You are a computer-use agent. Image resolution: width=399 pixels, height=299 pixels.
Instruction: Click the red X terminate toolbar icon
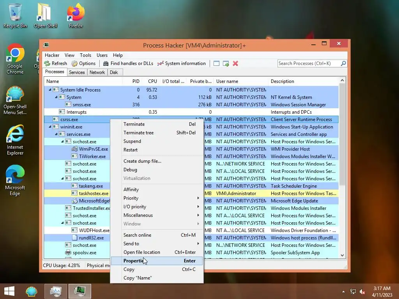click(x=235, y=63)
